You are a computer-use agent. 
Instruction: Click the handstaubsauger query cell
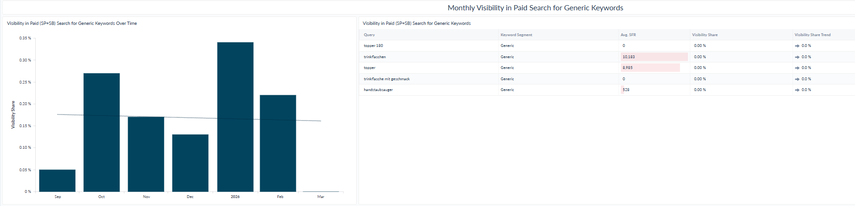point(378,90)
